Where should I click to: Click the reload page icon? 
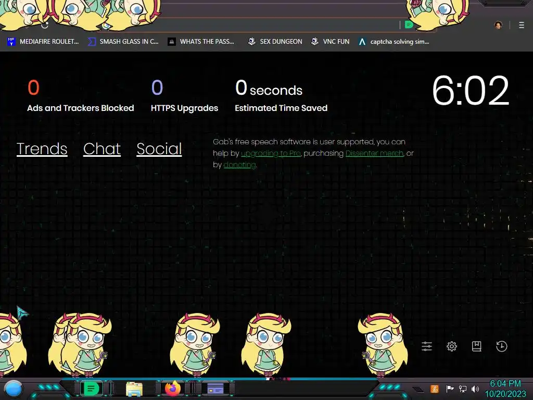(x=45, y=25)
